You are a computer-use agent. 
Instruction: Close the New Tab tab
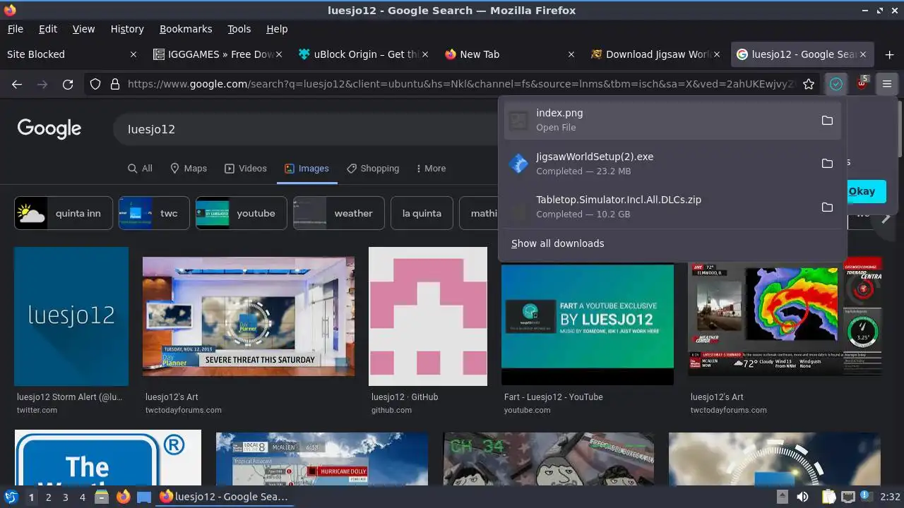click(x=571, y=54)
